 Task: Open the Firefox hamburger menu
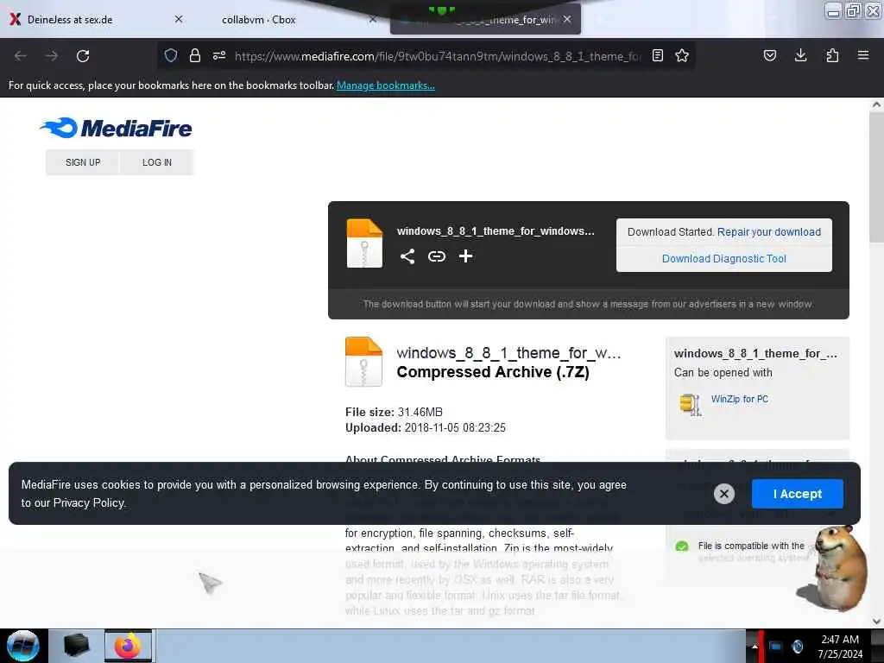point(863,55)
